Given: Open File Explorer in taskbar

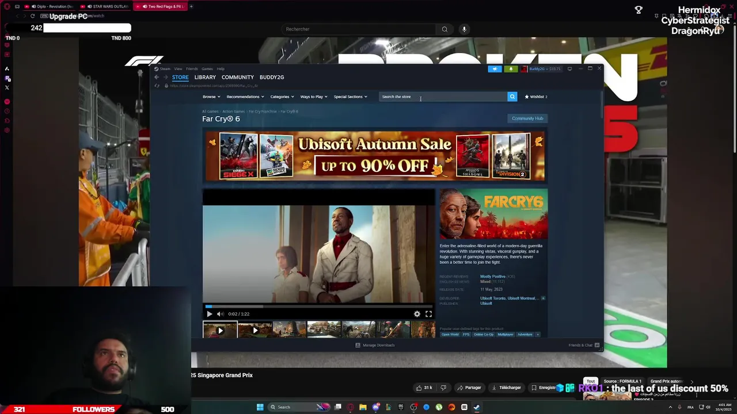Looking at the screenshot, I should [363, 407].
